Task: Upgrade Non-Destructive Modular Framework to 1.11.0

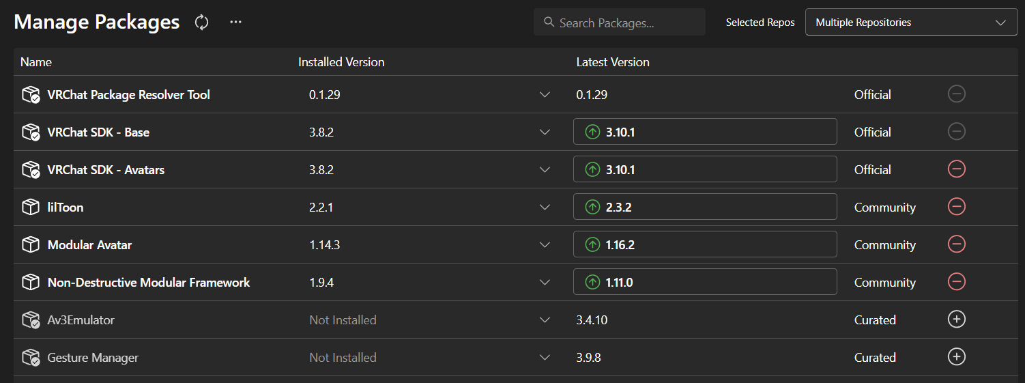Action: click(x=705, y=282)
